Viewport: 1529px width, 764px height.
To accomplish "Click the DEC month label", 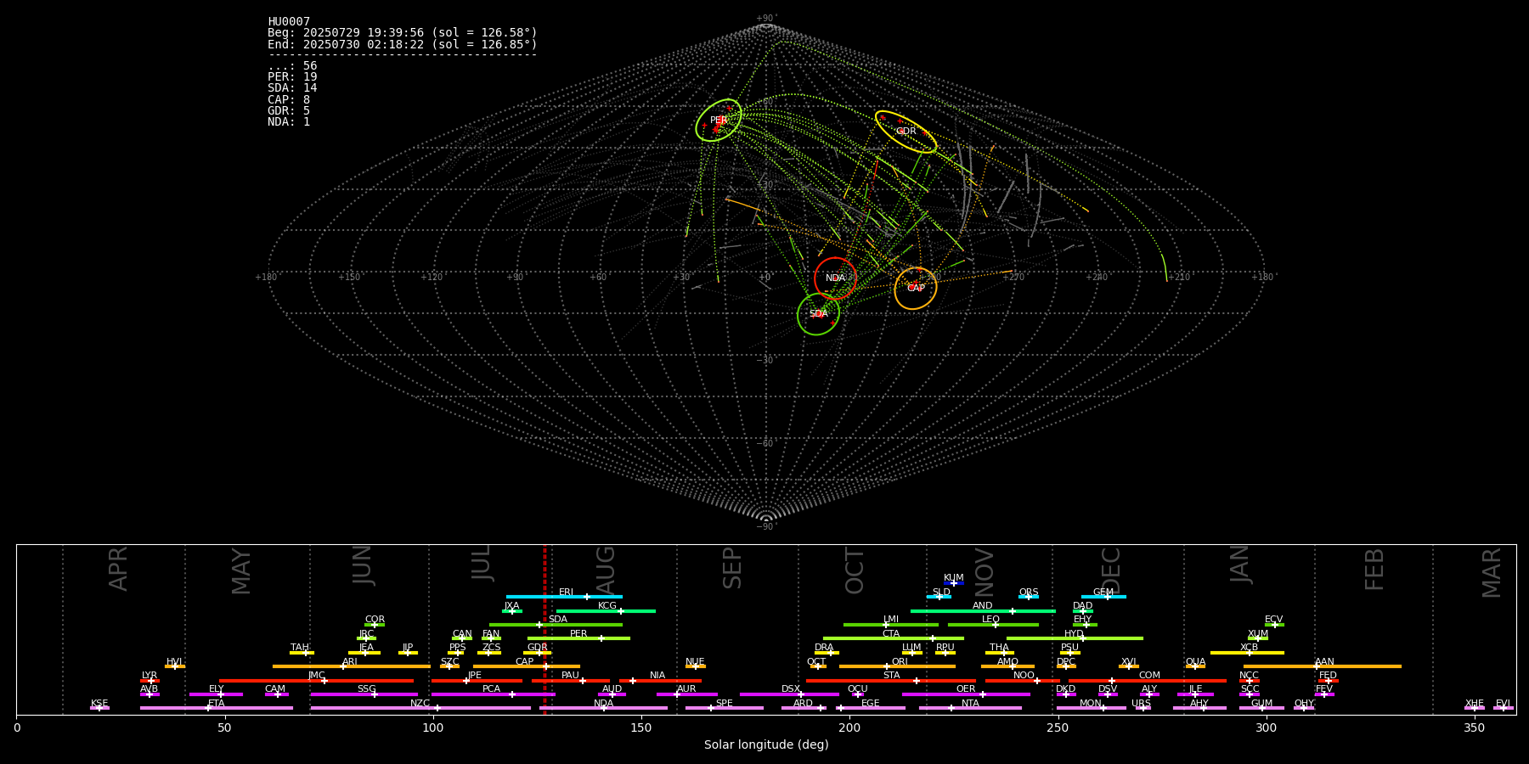I will click(x=1111, y=570).
